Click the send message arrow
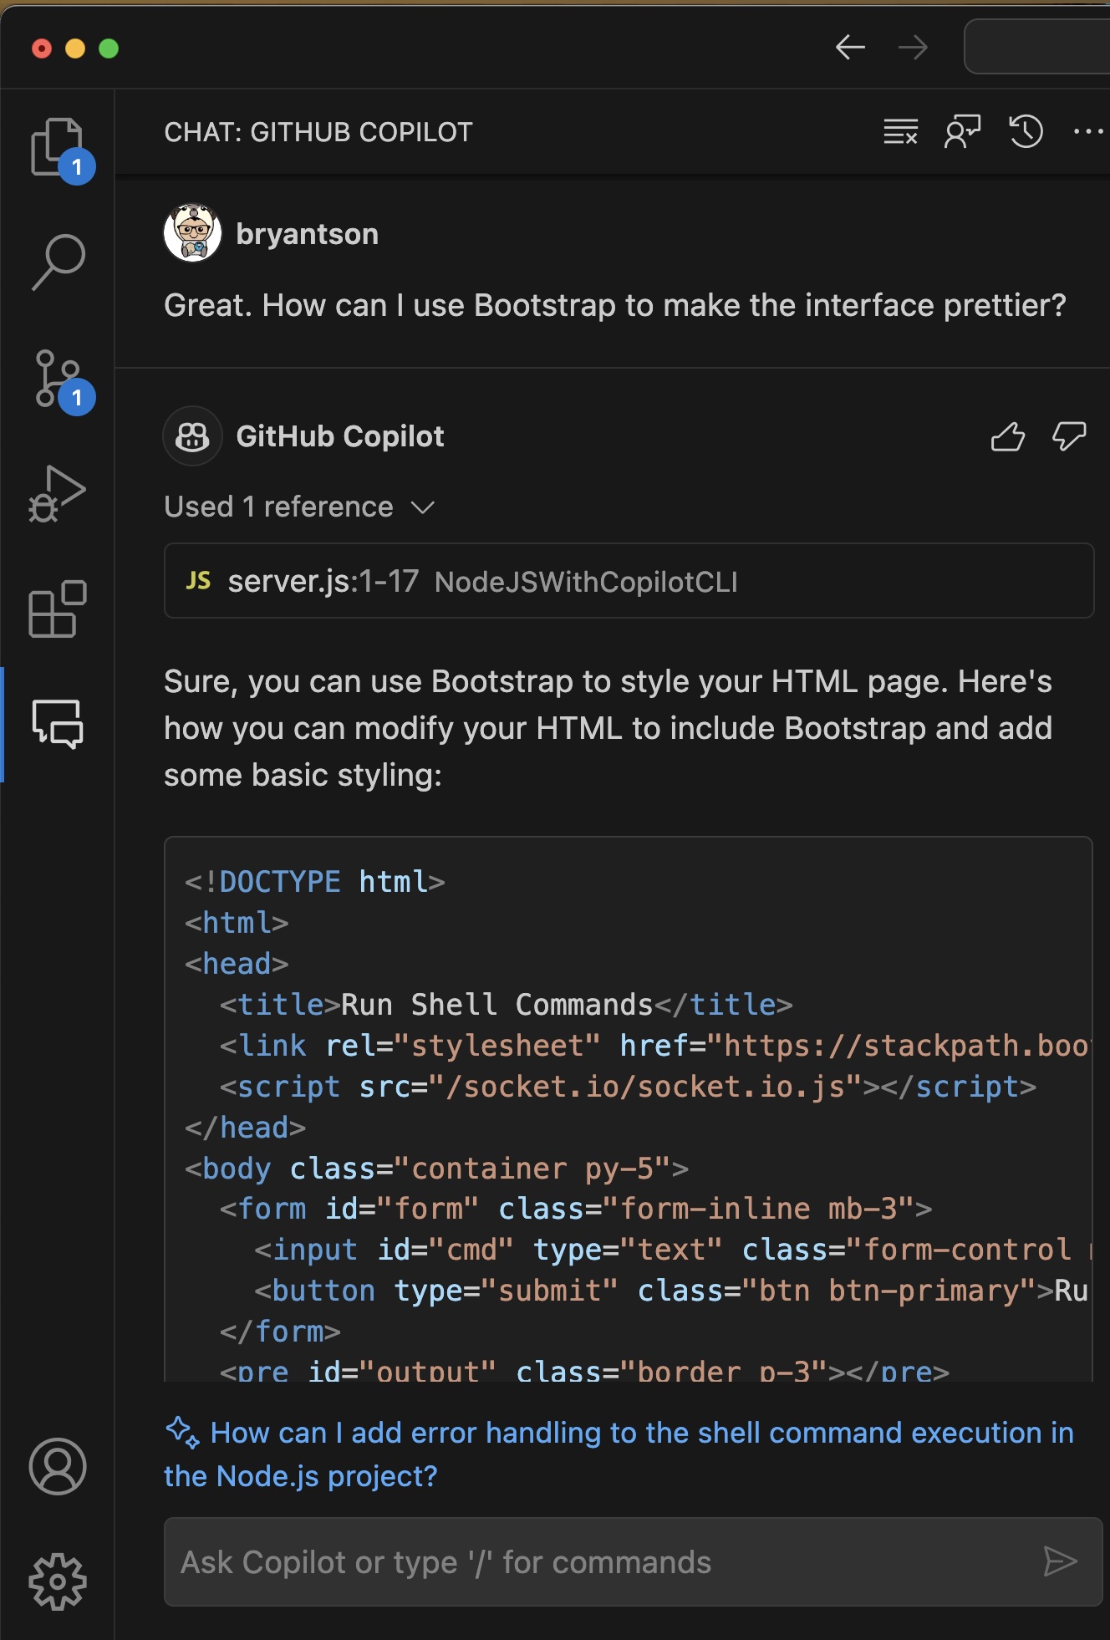 [x=1060, y=1561]
